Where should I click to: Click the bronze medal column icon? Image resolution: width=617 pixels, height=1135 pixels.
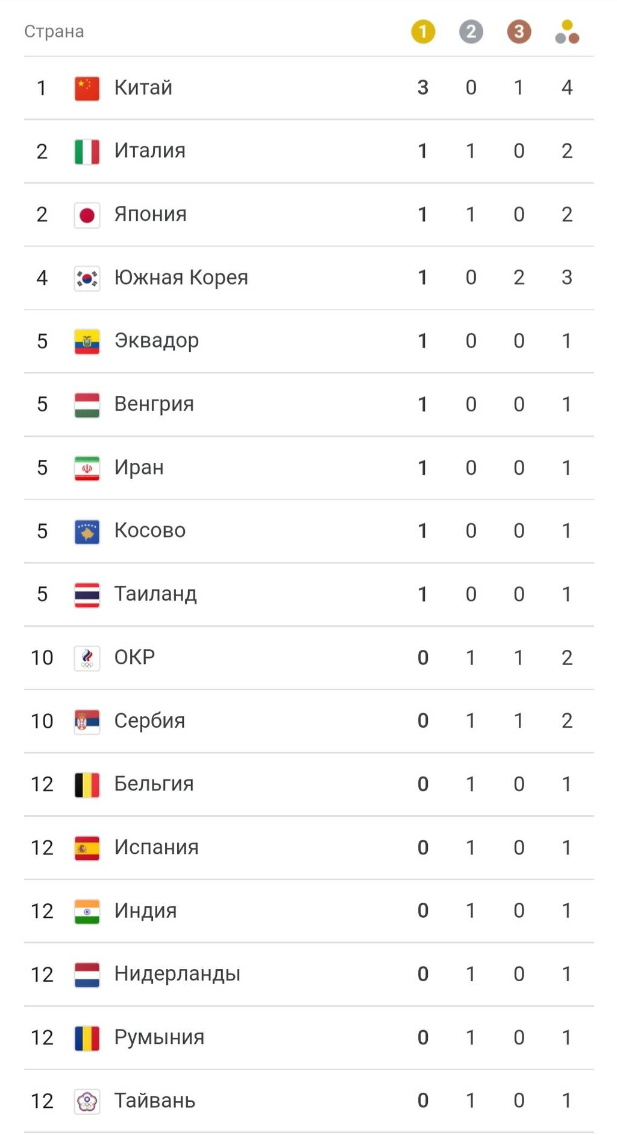coord(519,31)
